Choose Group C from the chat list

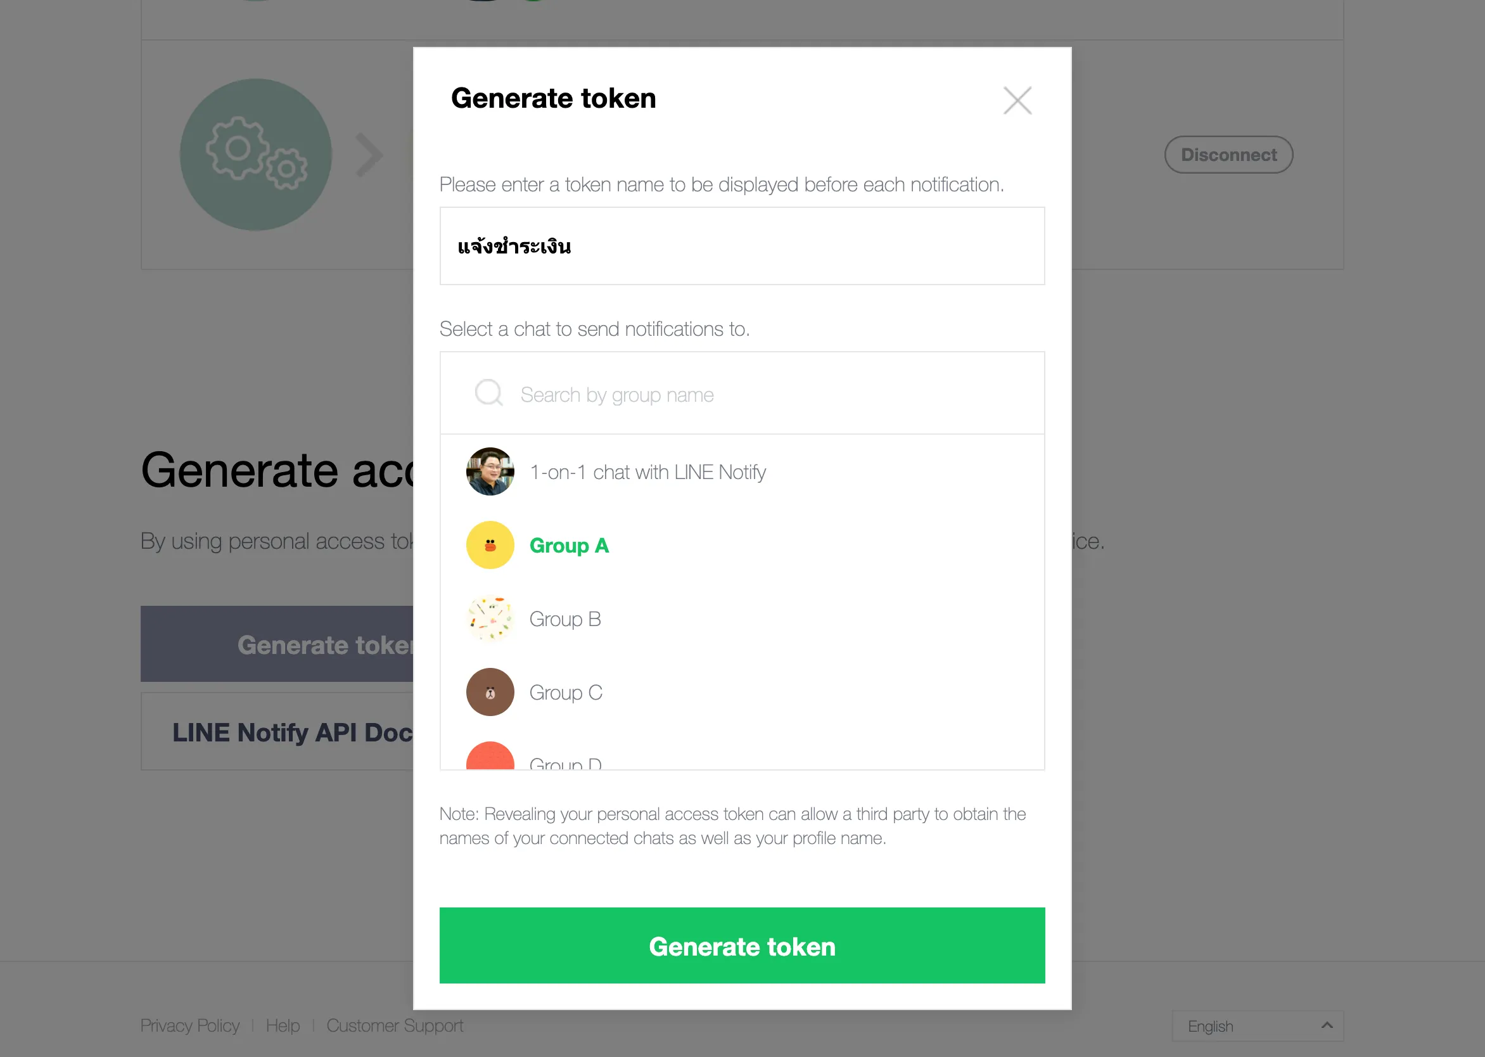point(566,692)
